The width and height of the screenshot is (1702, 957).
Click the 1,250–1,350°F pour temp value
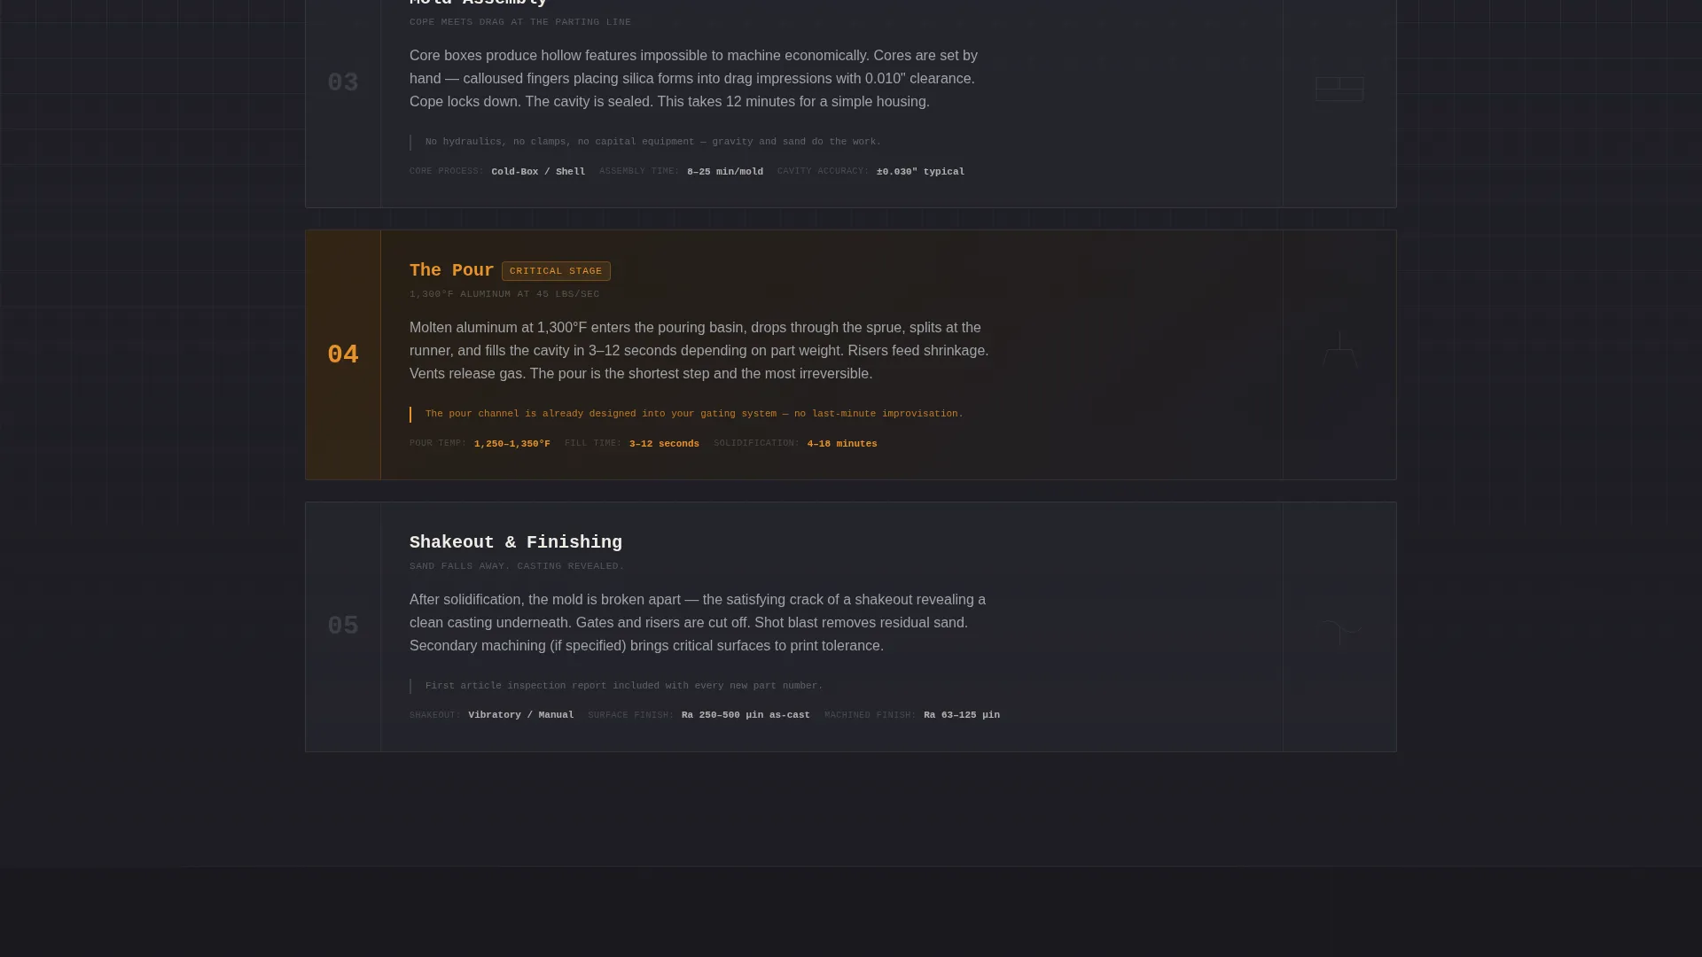512,444
